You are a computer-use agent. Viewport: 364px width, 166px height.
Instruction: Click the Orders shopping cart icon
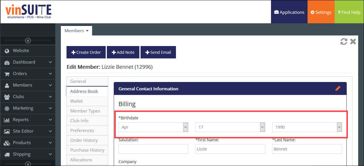pos(7,74)
